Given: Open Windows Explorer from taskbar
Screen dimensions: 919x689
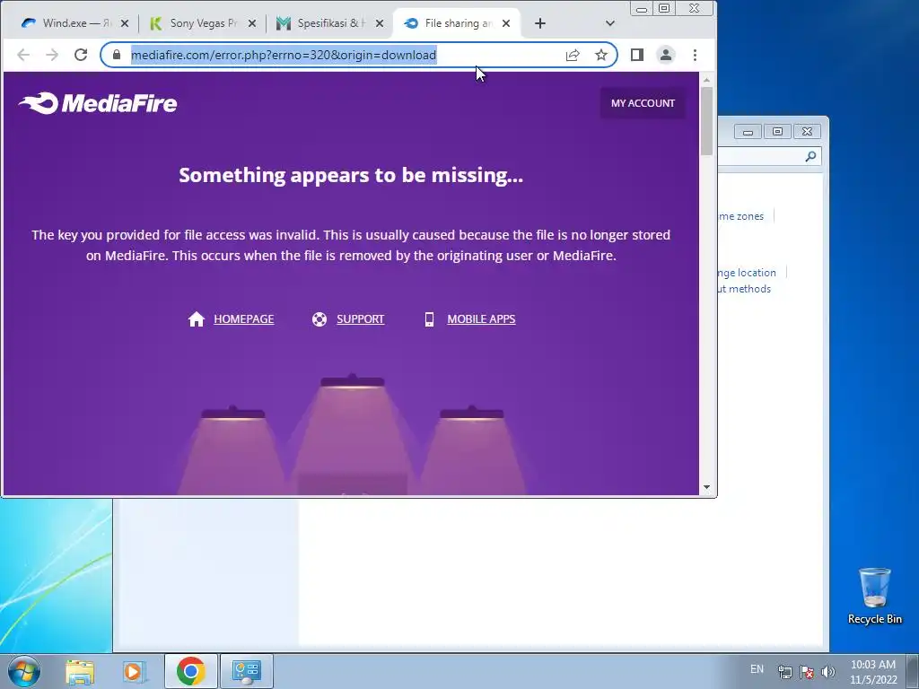Looking at the screenshot, I should [80, 671].
